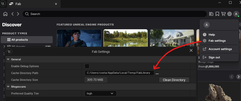Click the language globe icon
The image size is (241, 101).
pos(230,14)
